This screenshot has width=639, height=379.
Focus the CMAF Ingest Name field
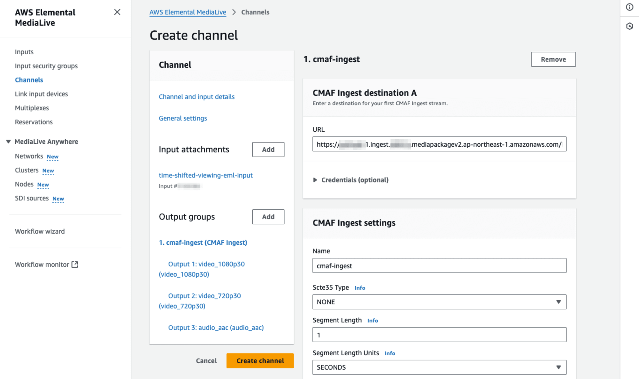pos(439,266)
